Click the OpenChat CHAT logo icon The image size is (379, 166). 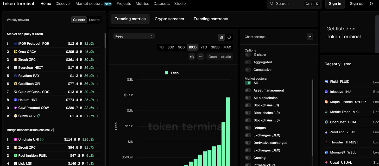[326, 122]
